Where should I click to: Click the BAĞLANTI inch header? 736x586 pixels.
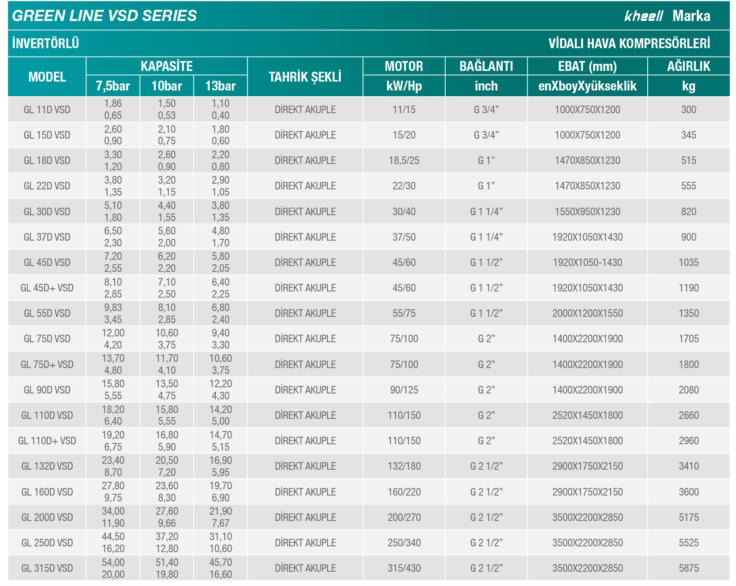[x=486, y=77]
